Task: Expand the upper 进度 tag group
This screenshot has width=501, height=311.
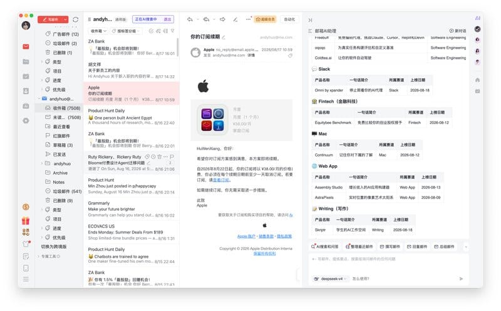Action: pos(42,80)
